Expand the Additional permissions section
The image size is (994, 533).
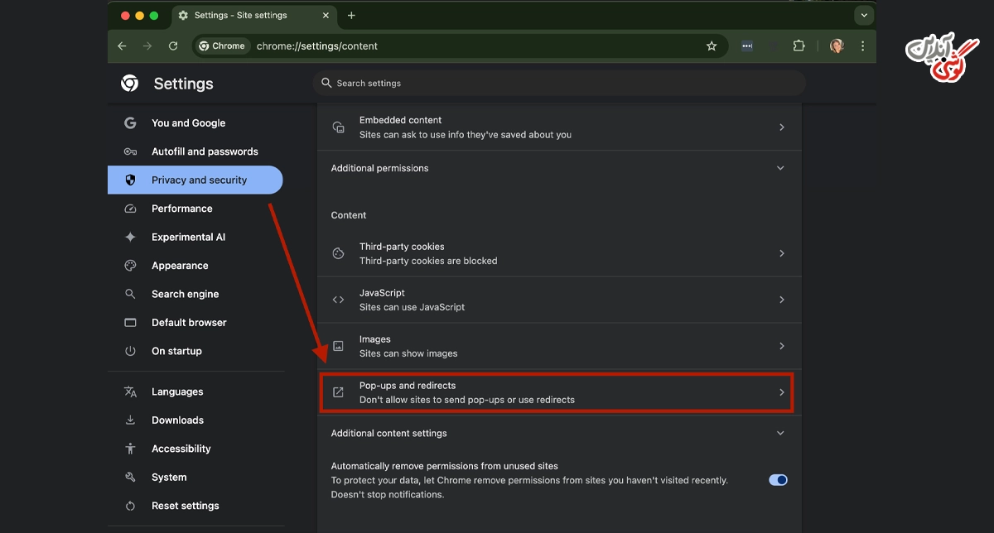point(559,168)
